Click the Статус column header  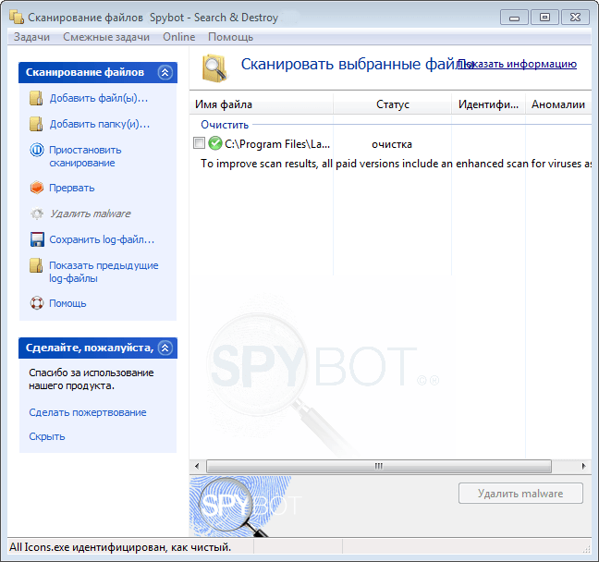coord(392,104)
